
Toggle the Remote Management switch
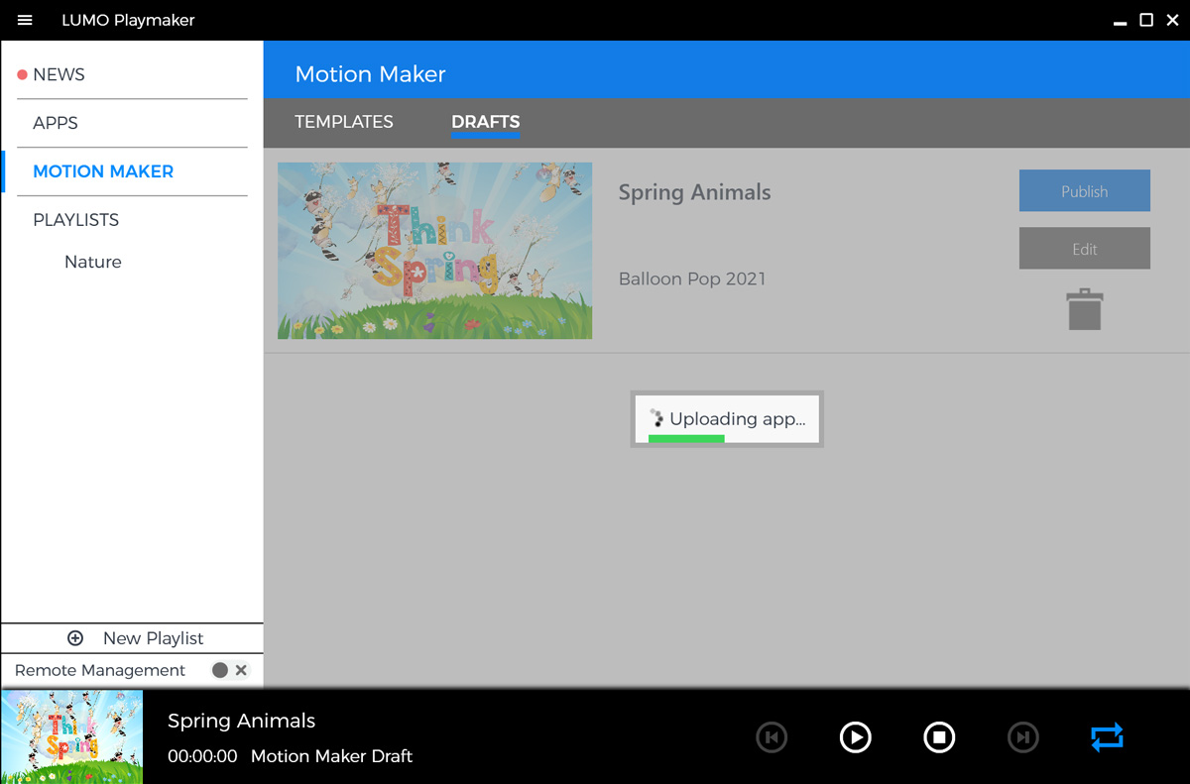click(230, 671)
